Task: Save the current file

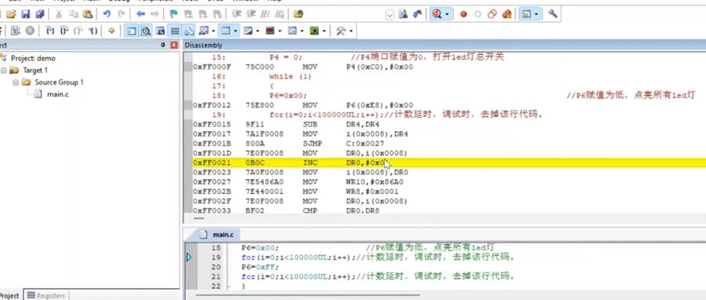Action: [x=26, y=14]
